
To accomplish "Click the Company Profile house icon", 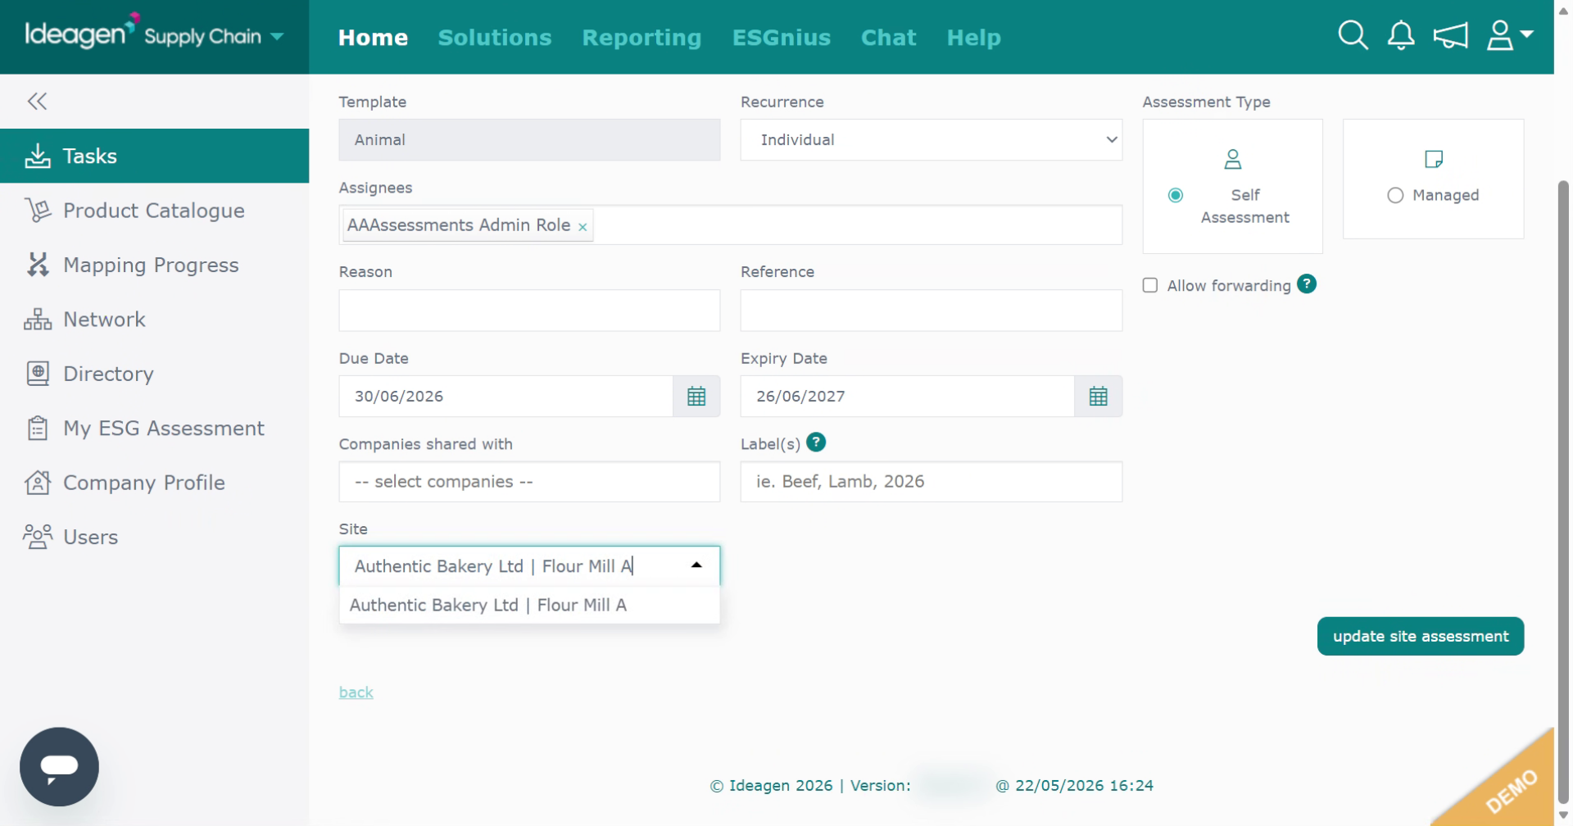I will point(38,483).
